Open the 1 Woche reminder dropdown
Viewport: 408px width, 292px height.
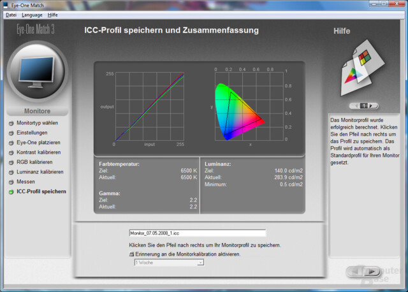(x=169, y=263)
